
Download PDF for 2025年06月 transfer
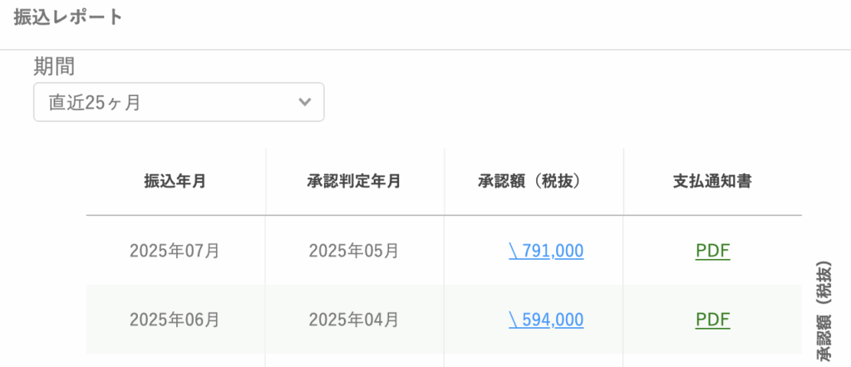click(712, 320)
